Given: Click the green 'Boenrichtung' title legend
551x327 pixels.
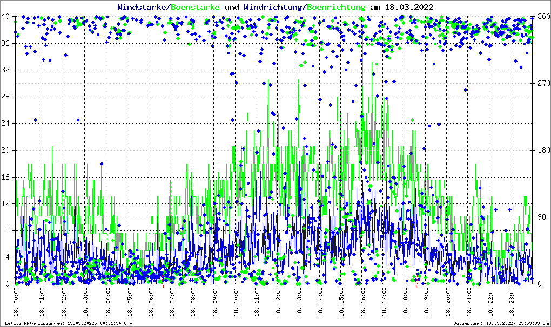Looking at the screenshot, I should point(336,8).
